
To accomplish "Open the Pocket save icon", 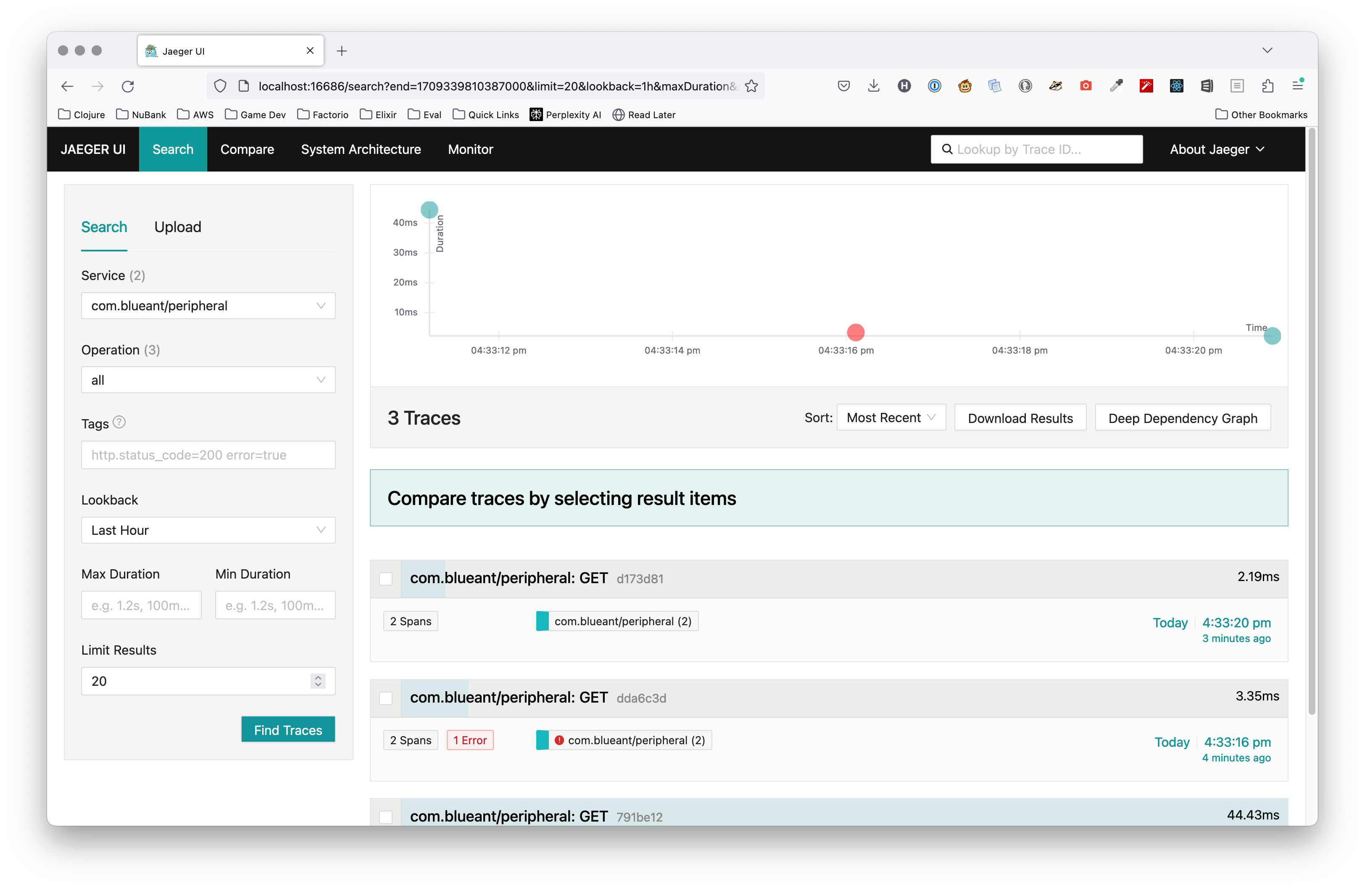I will [x=843, y=86].
